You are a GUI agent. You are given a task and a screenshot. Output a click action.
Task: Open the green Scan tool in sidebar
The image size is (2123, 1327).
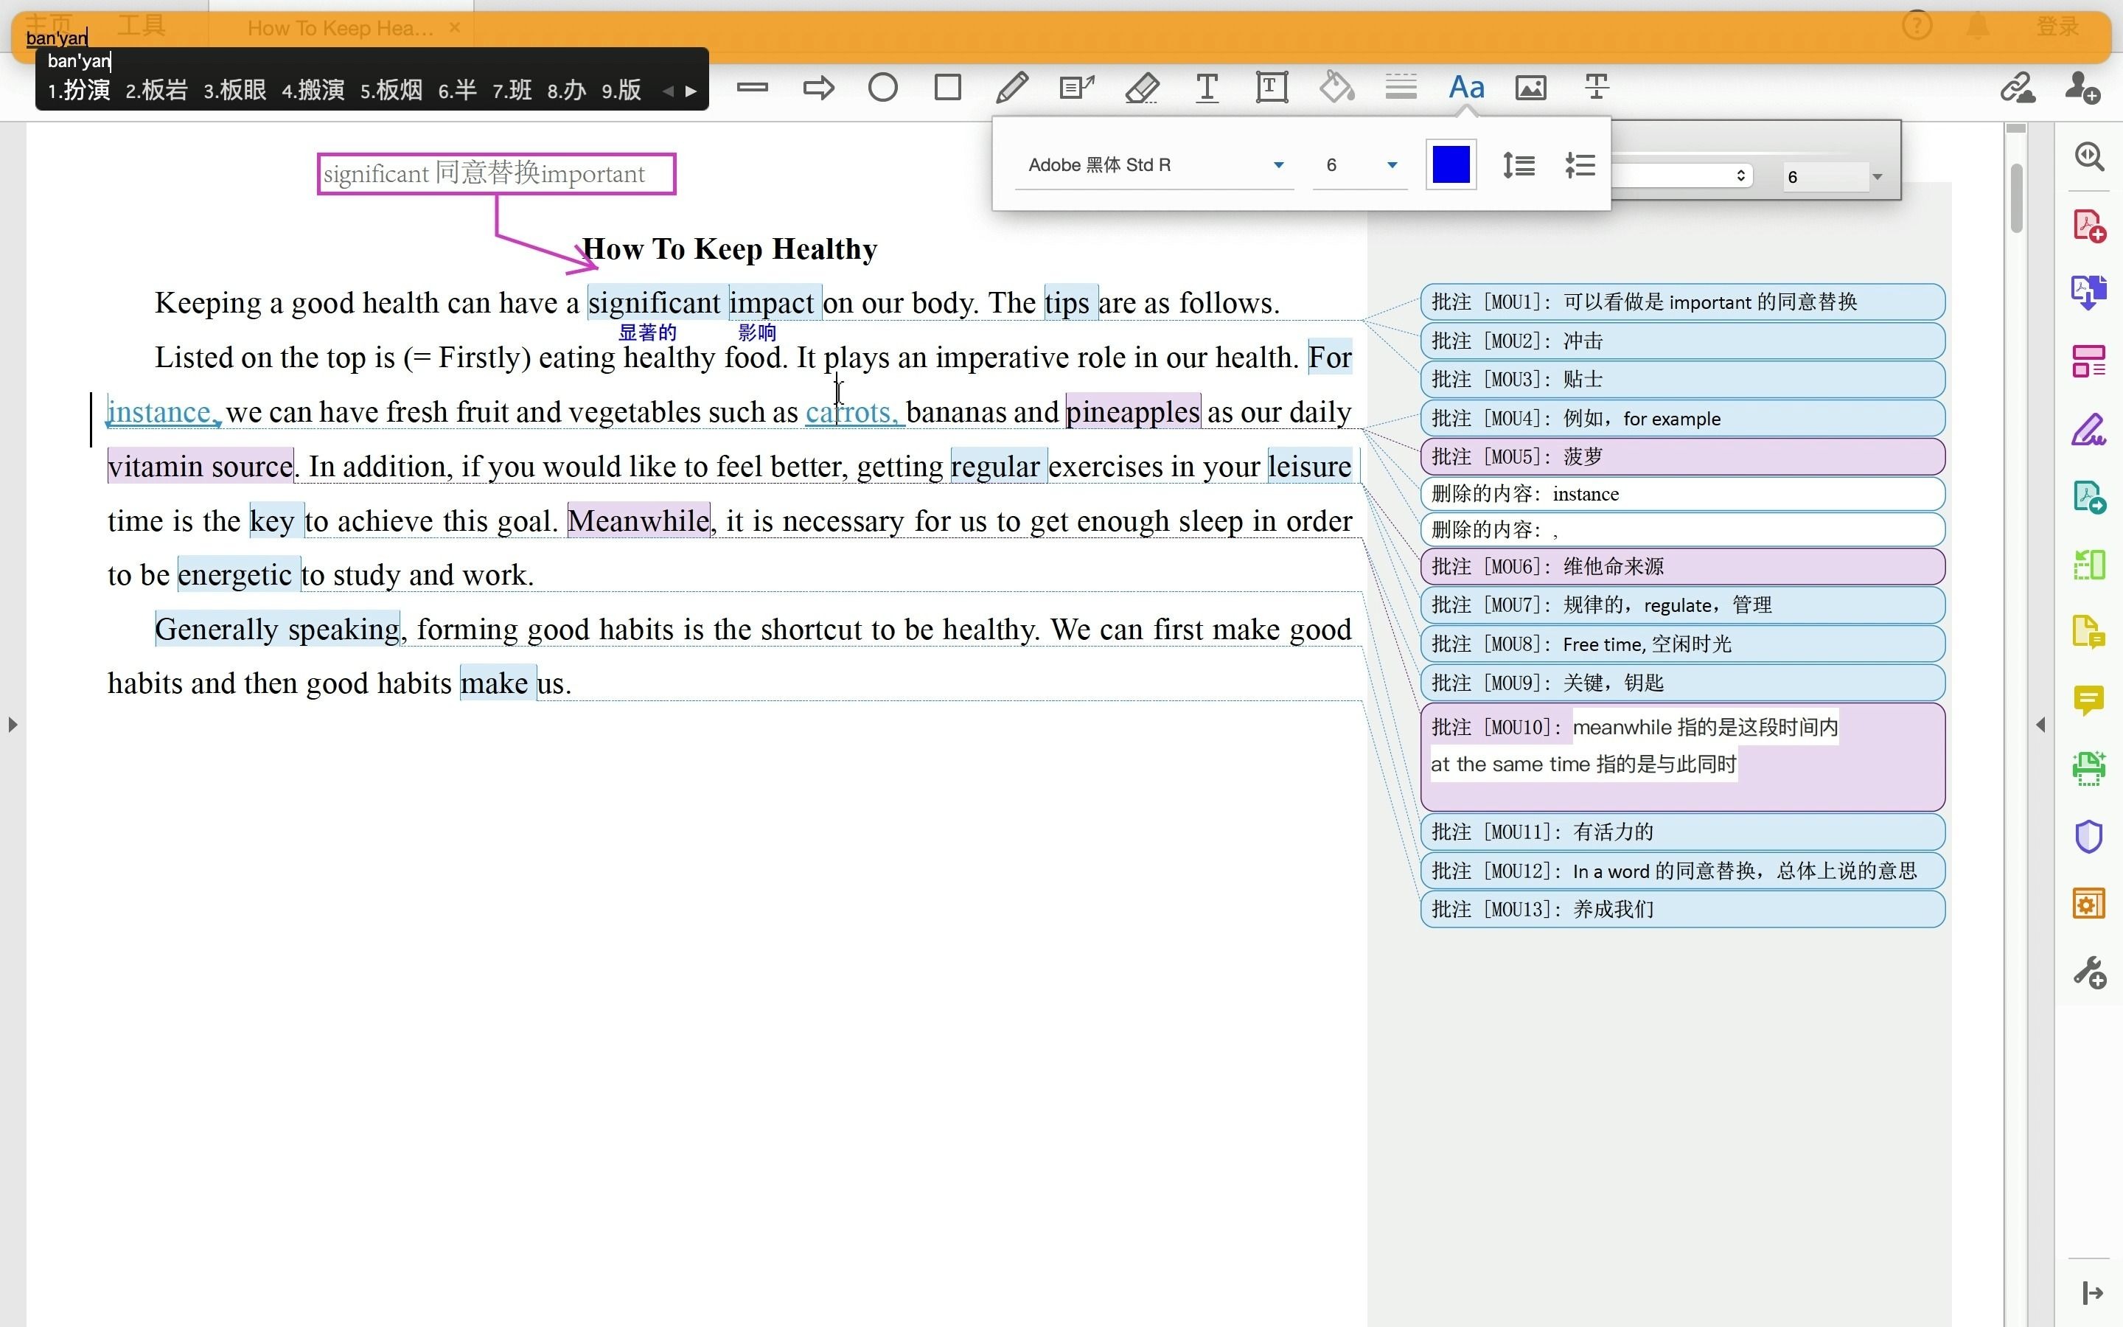click(2089, 769)
